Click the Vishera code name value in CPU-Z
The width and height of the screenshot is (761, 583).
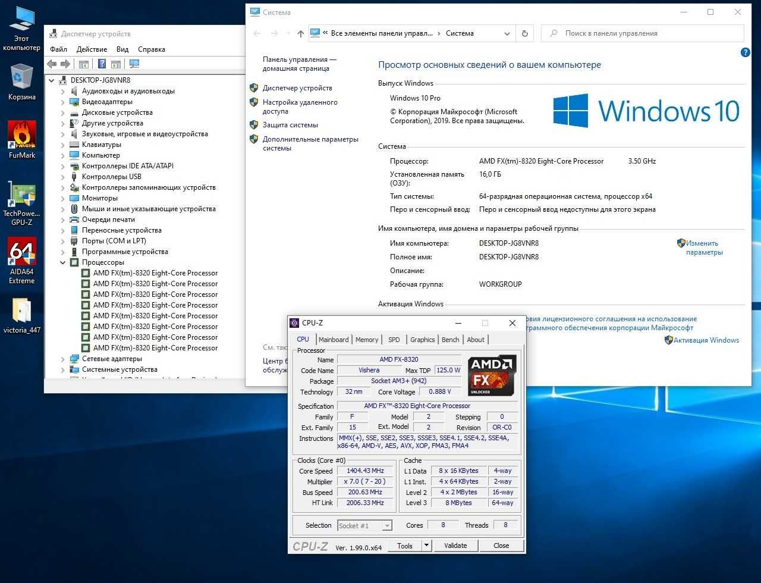[369, 370]
